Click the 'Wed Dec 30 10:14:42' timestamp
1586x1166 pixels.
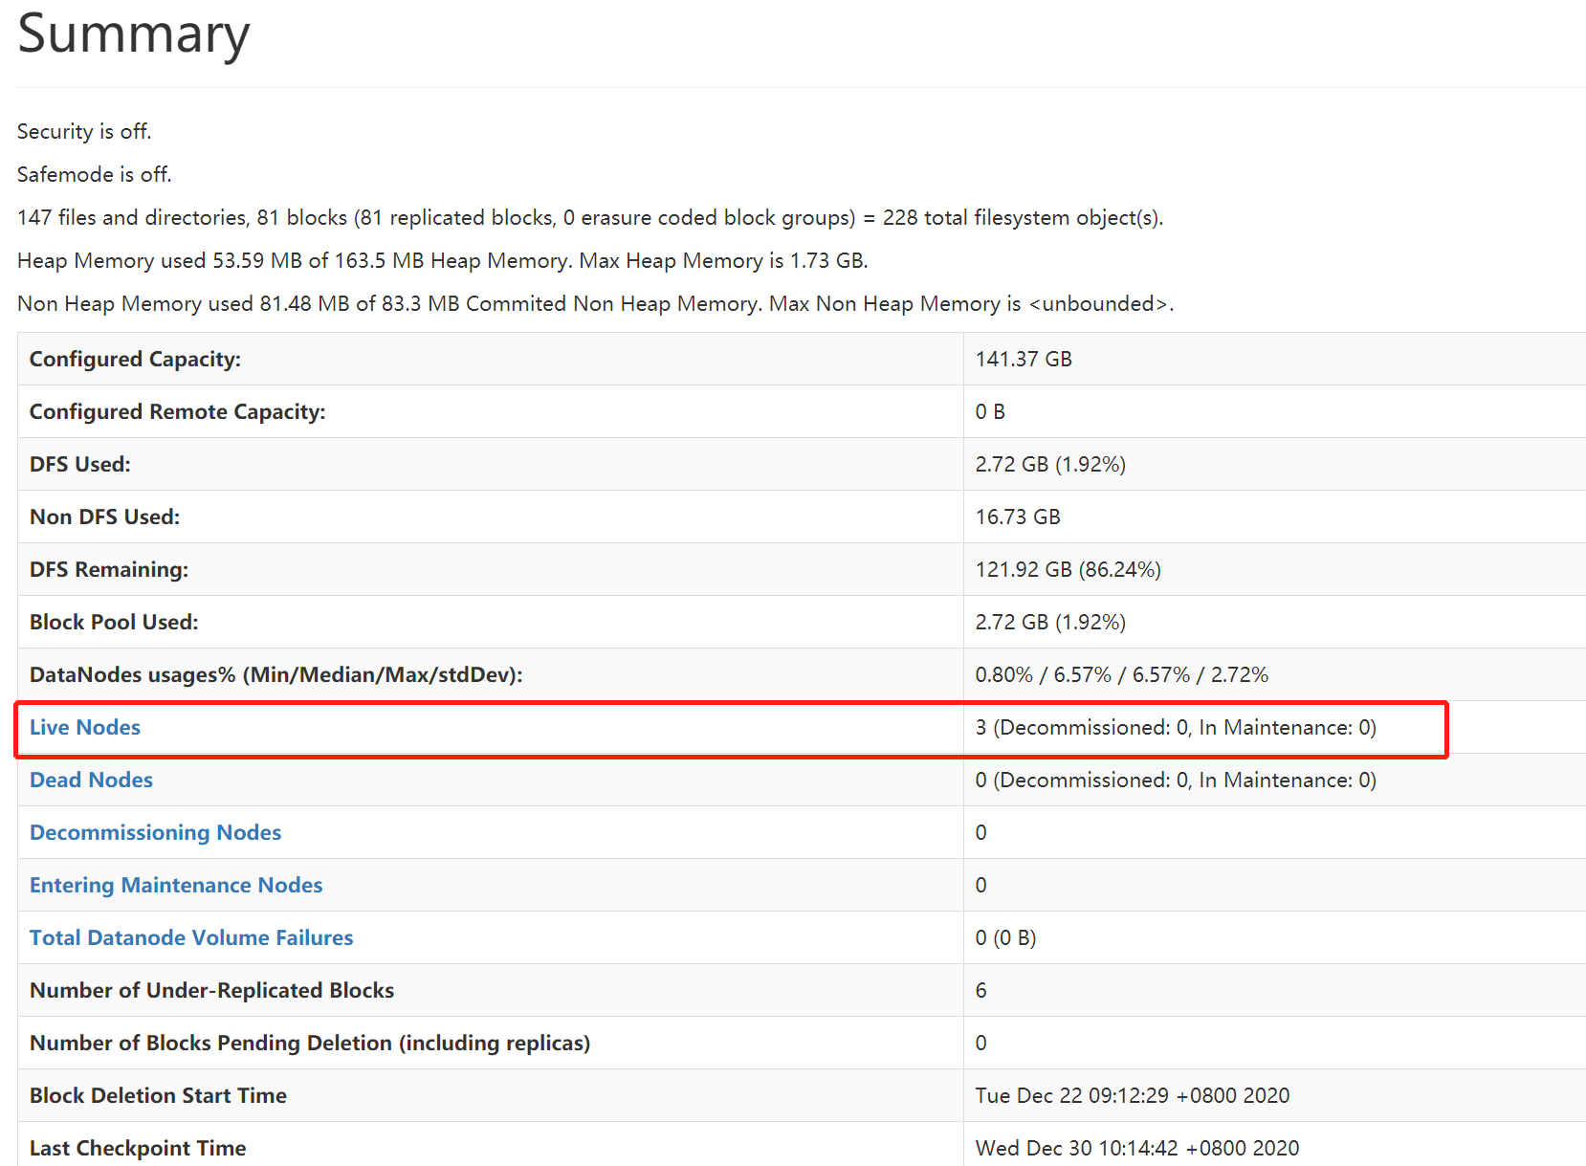(1137, 1148)
